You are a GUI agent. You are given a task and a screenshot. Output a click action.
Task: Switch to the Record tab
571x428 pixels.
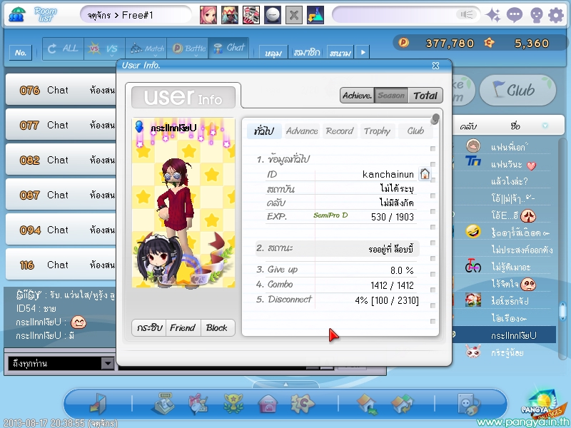pyautogui.click(x=340, y=131)
